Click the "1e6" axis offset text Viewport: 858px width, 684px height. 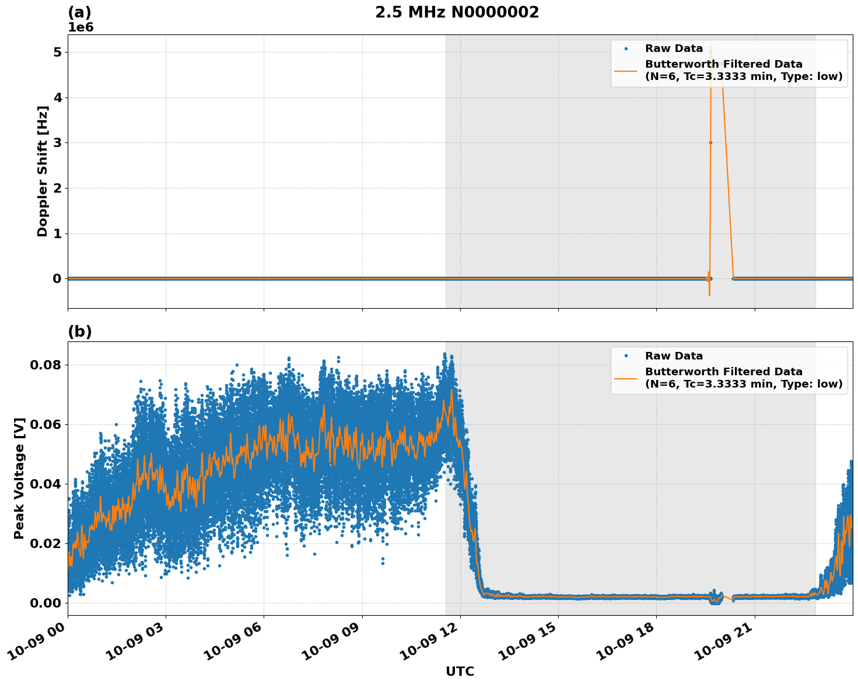tap(80, 27)
